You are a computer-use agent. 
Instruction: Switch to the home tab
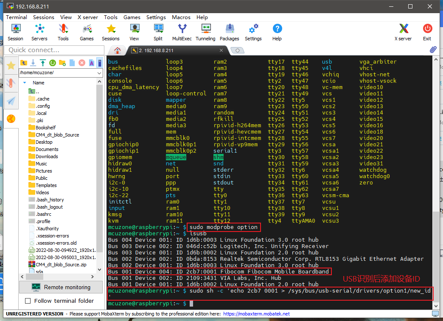(117, 50)
